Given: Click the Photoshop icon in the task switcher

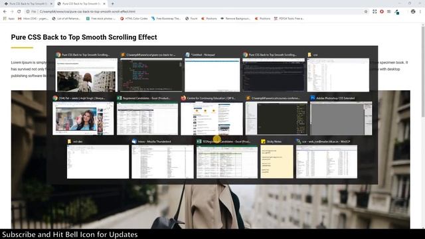Looking at the screenshot, I should pyautogui.click(x=313, y=98).
